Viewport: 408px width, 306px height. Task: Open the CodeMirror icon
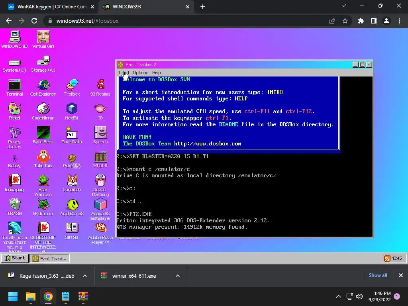coord(43,112)
